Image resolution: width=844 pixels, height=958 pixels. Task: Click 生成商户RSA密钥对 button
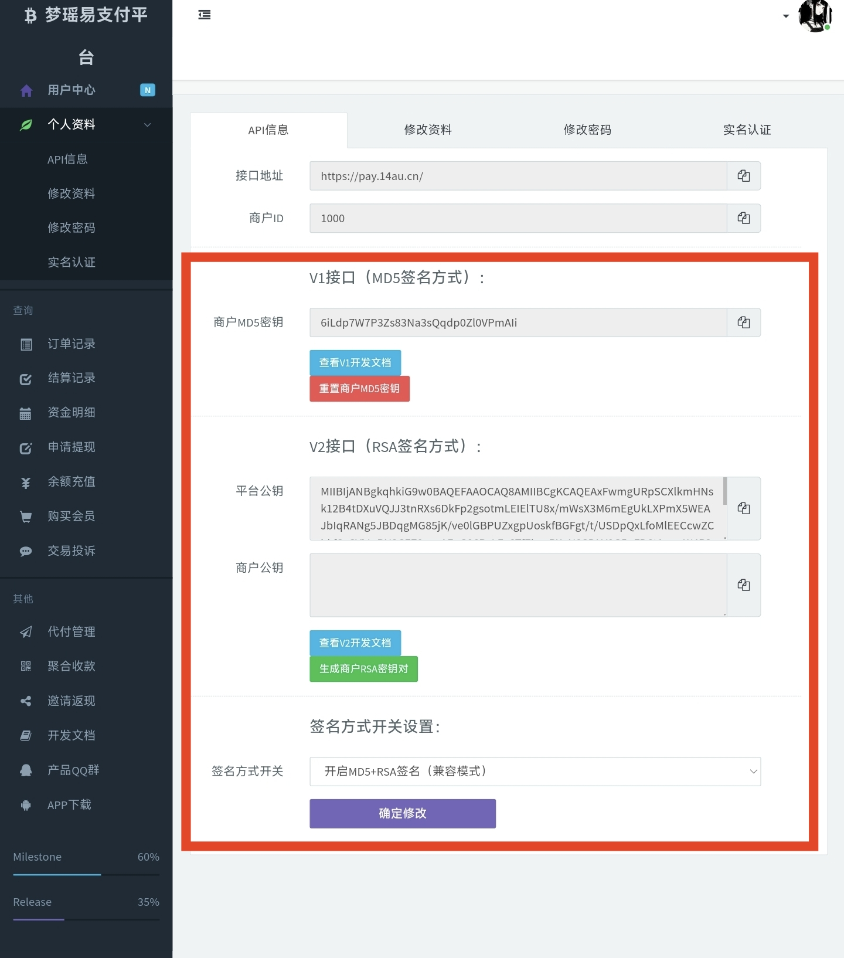[x=363, y=669]
